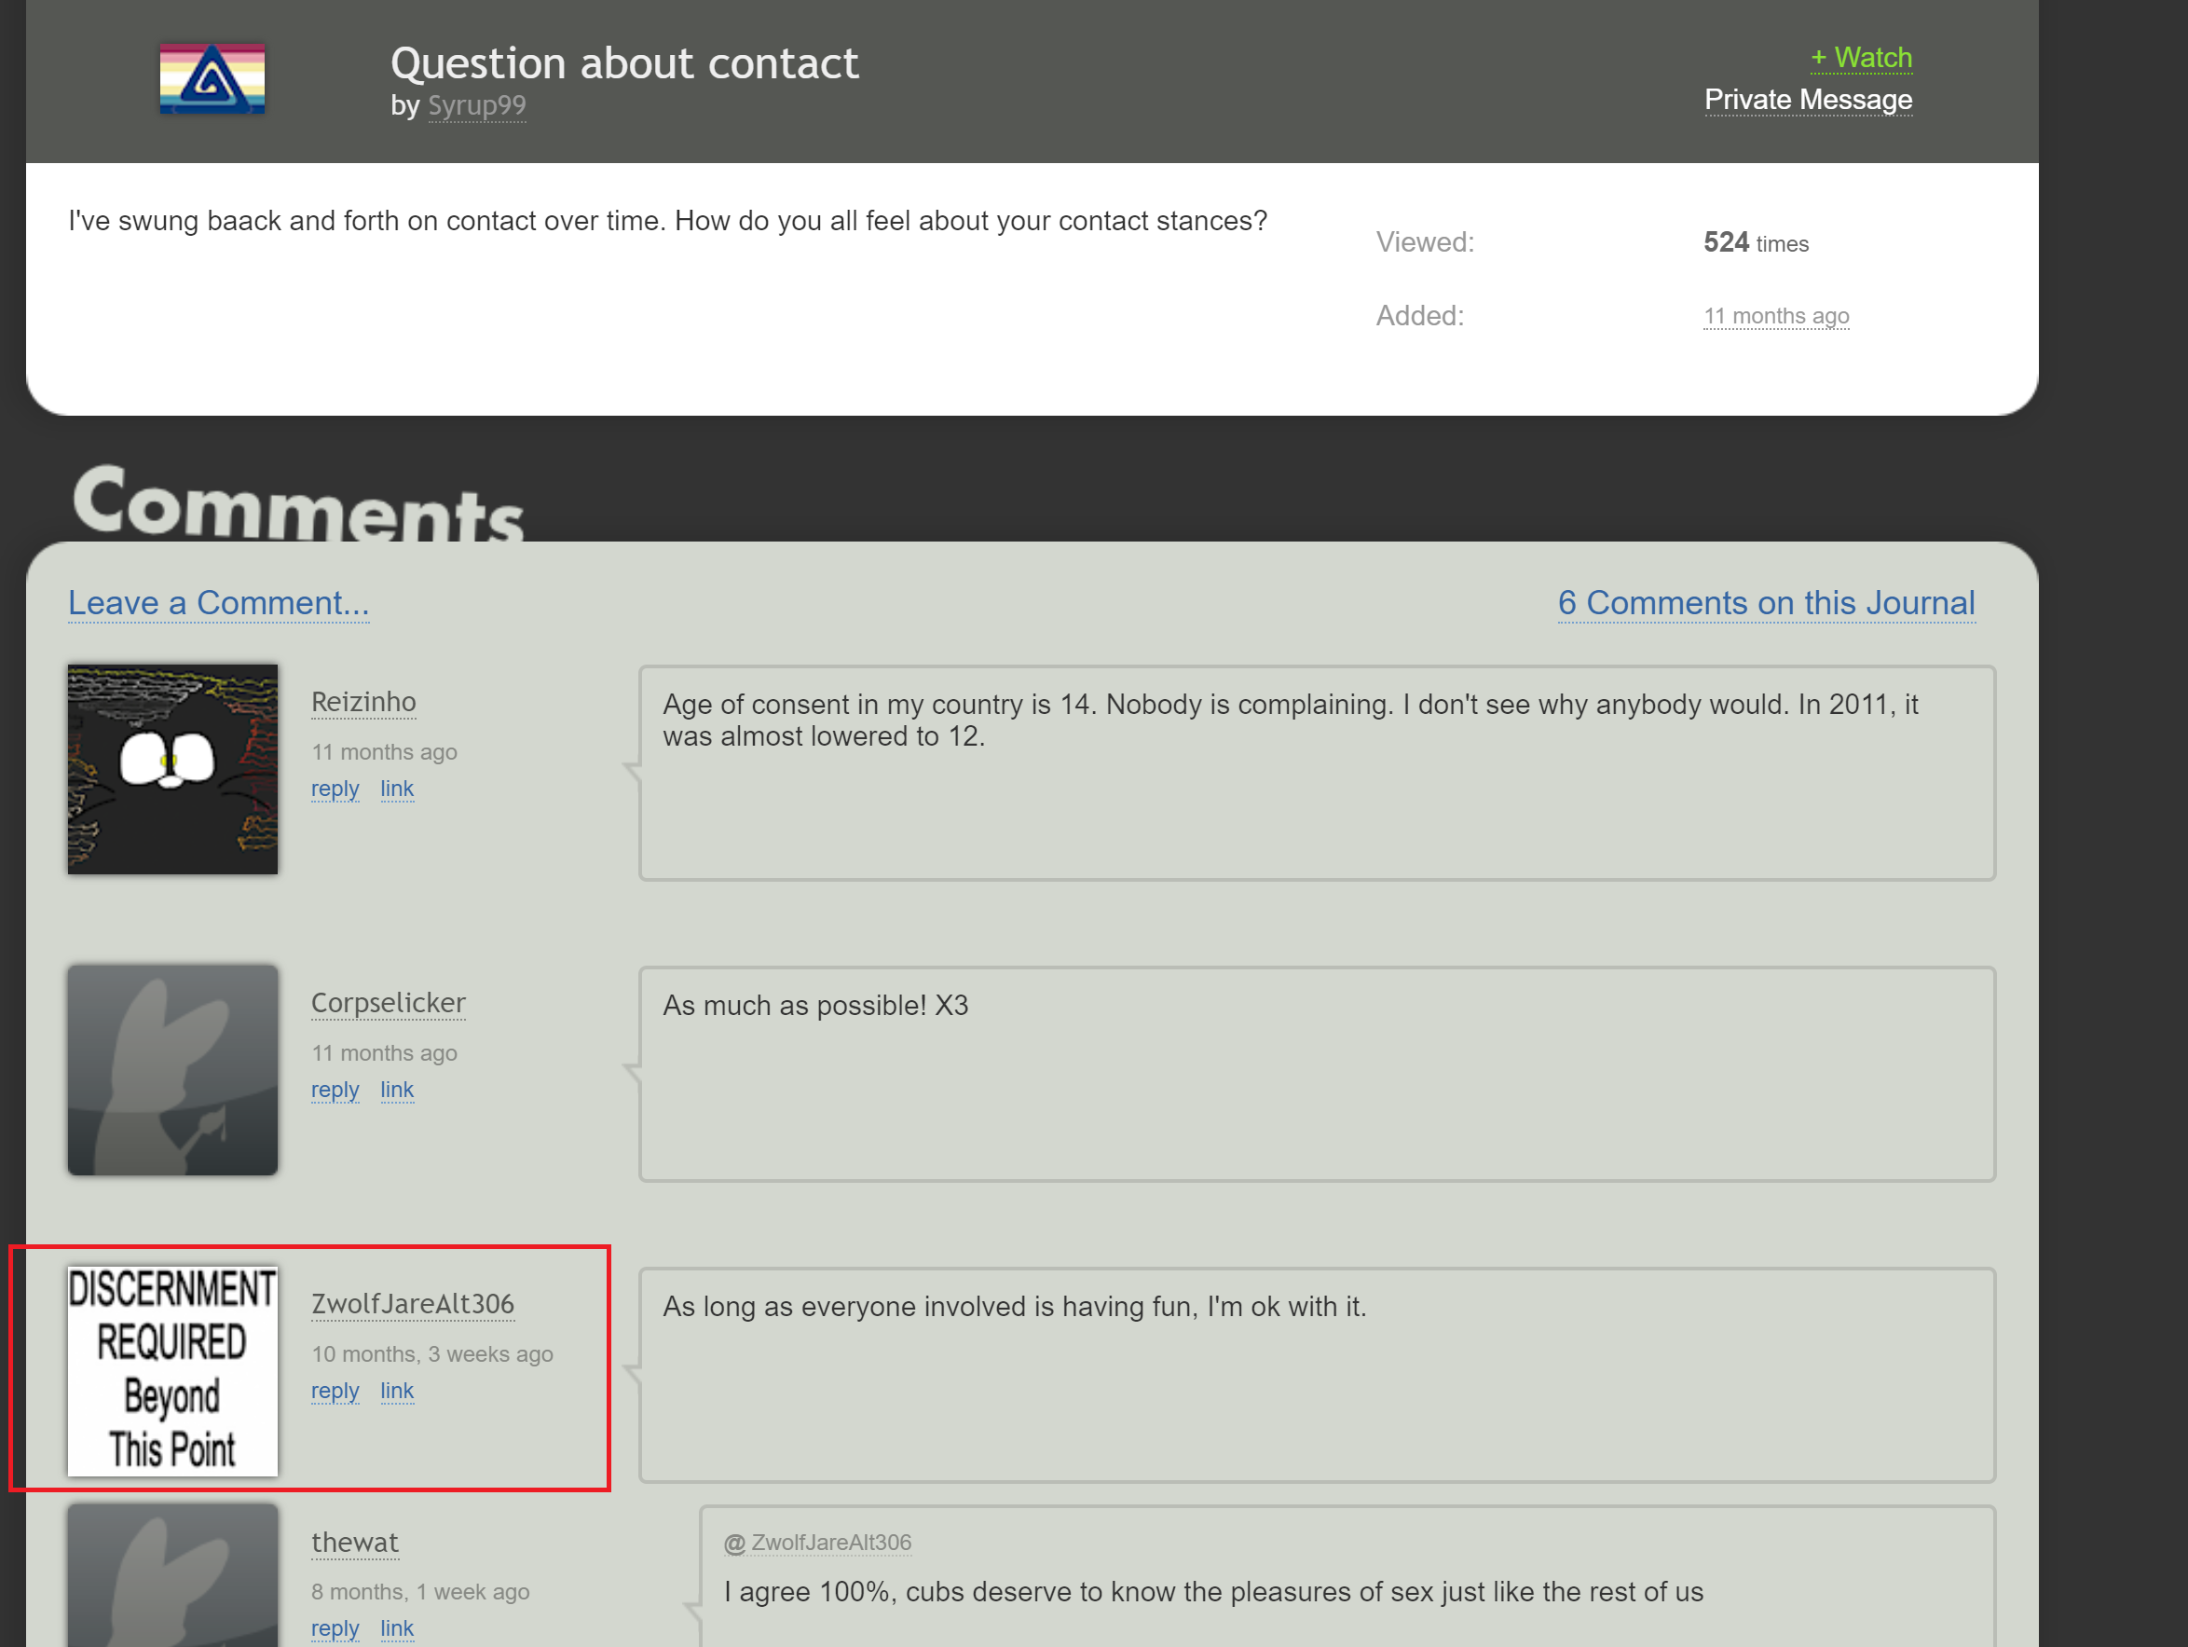The image size is (2188, 1647).
Task: Click thewat's default avatar icon
Action: pos(172,1578)
